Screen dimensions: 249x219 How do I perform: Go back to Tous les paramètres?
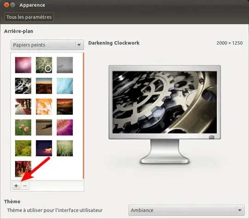point(29,17)
